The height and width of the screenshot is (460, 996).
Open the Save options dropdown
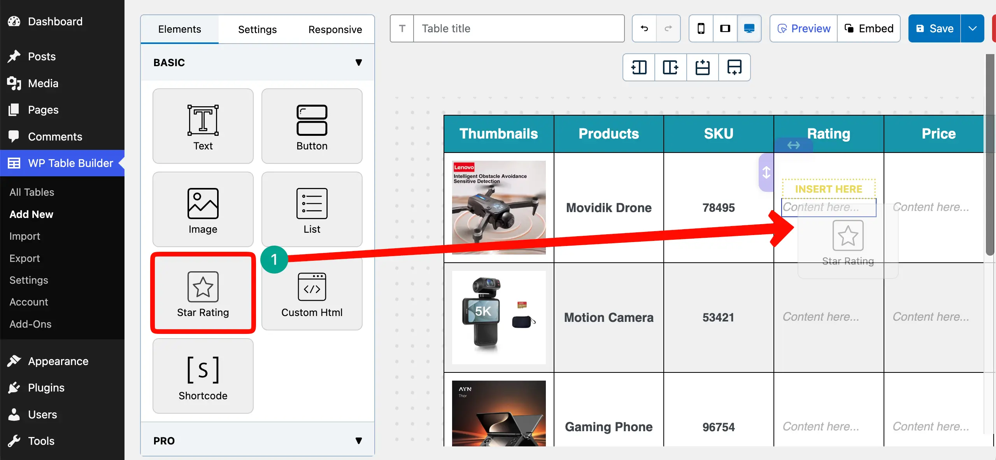[x=973, y=28]
